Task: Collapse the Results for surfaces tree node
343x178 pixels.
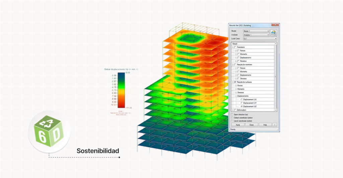Action: click(x=233, y=82)
